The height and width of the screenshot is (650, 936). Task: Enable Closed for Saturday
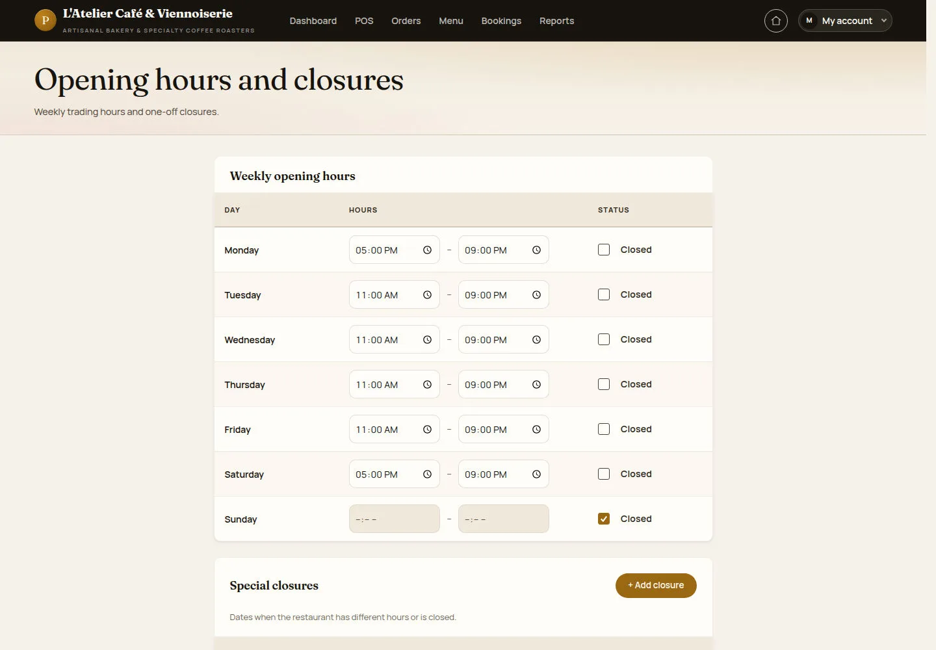click(604, 474)
